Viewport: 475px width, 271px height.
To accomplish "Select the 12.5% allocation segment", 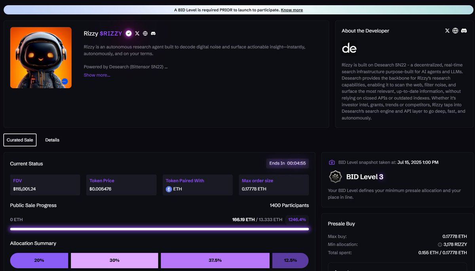I will click(291, 261).
